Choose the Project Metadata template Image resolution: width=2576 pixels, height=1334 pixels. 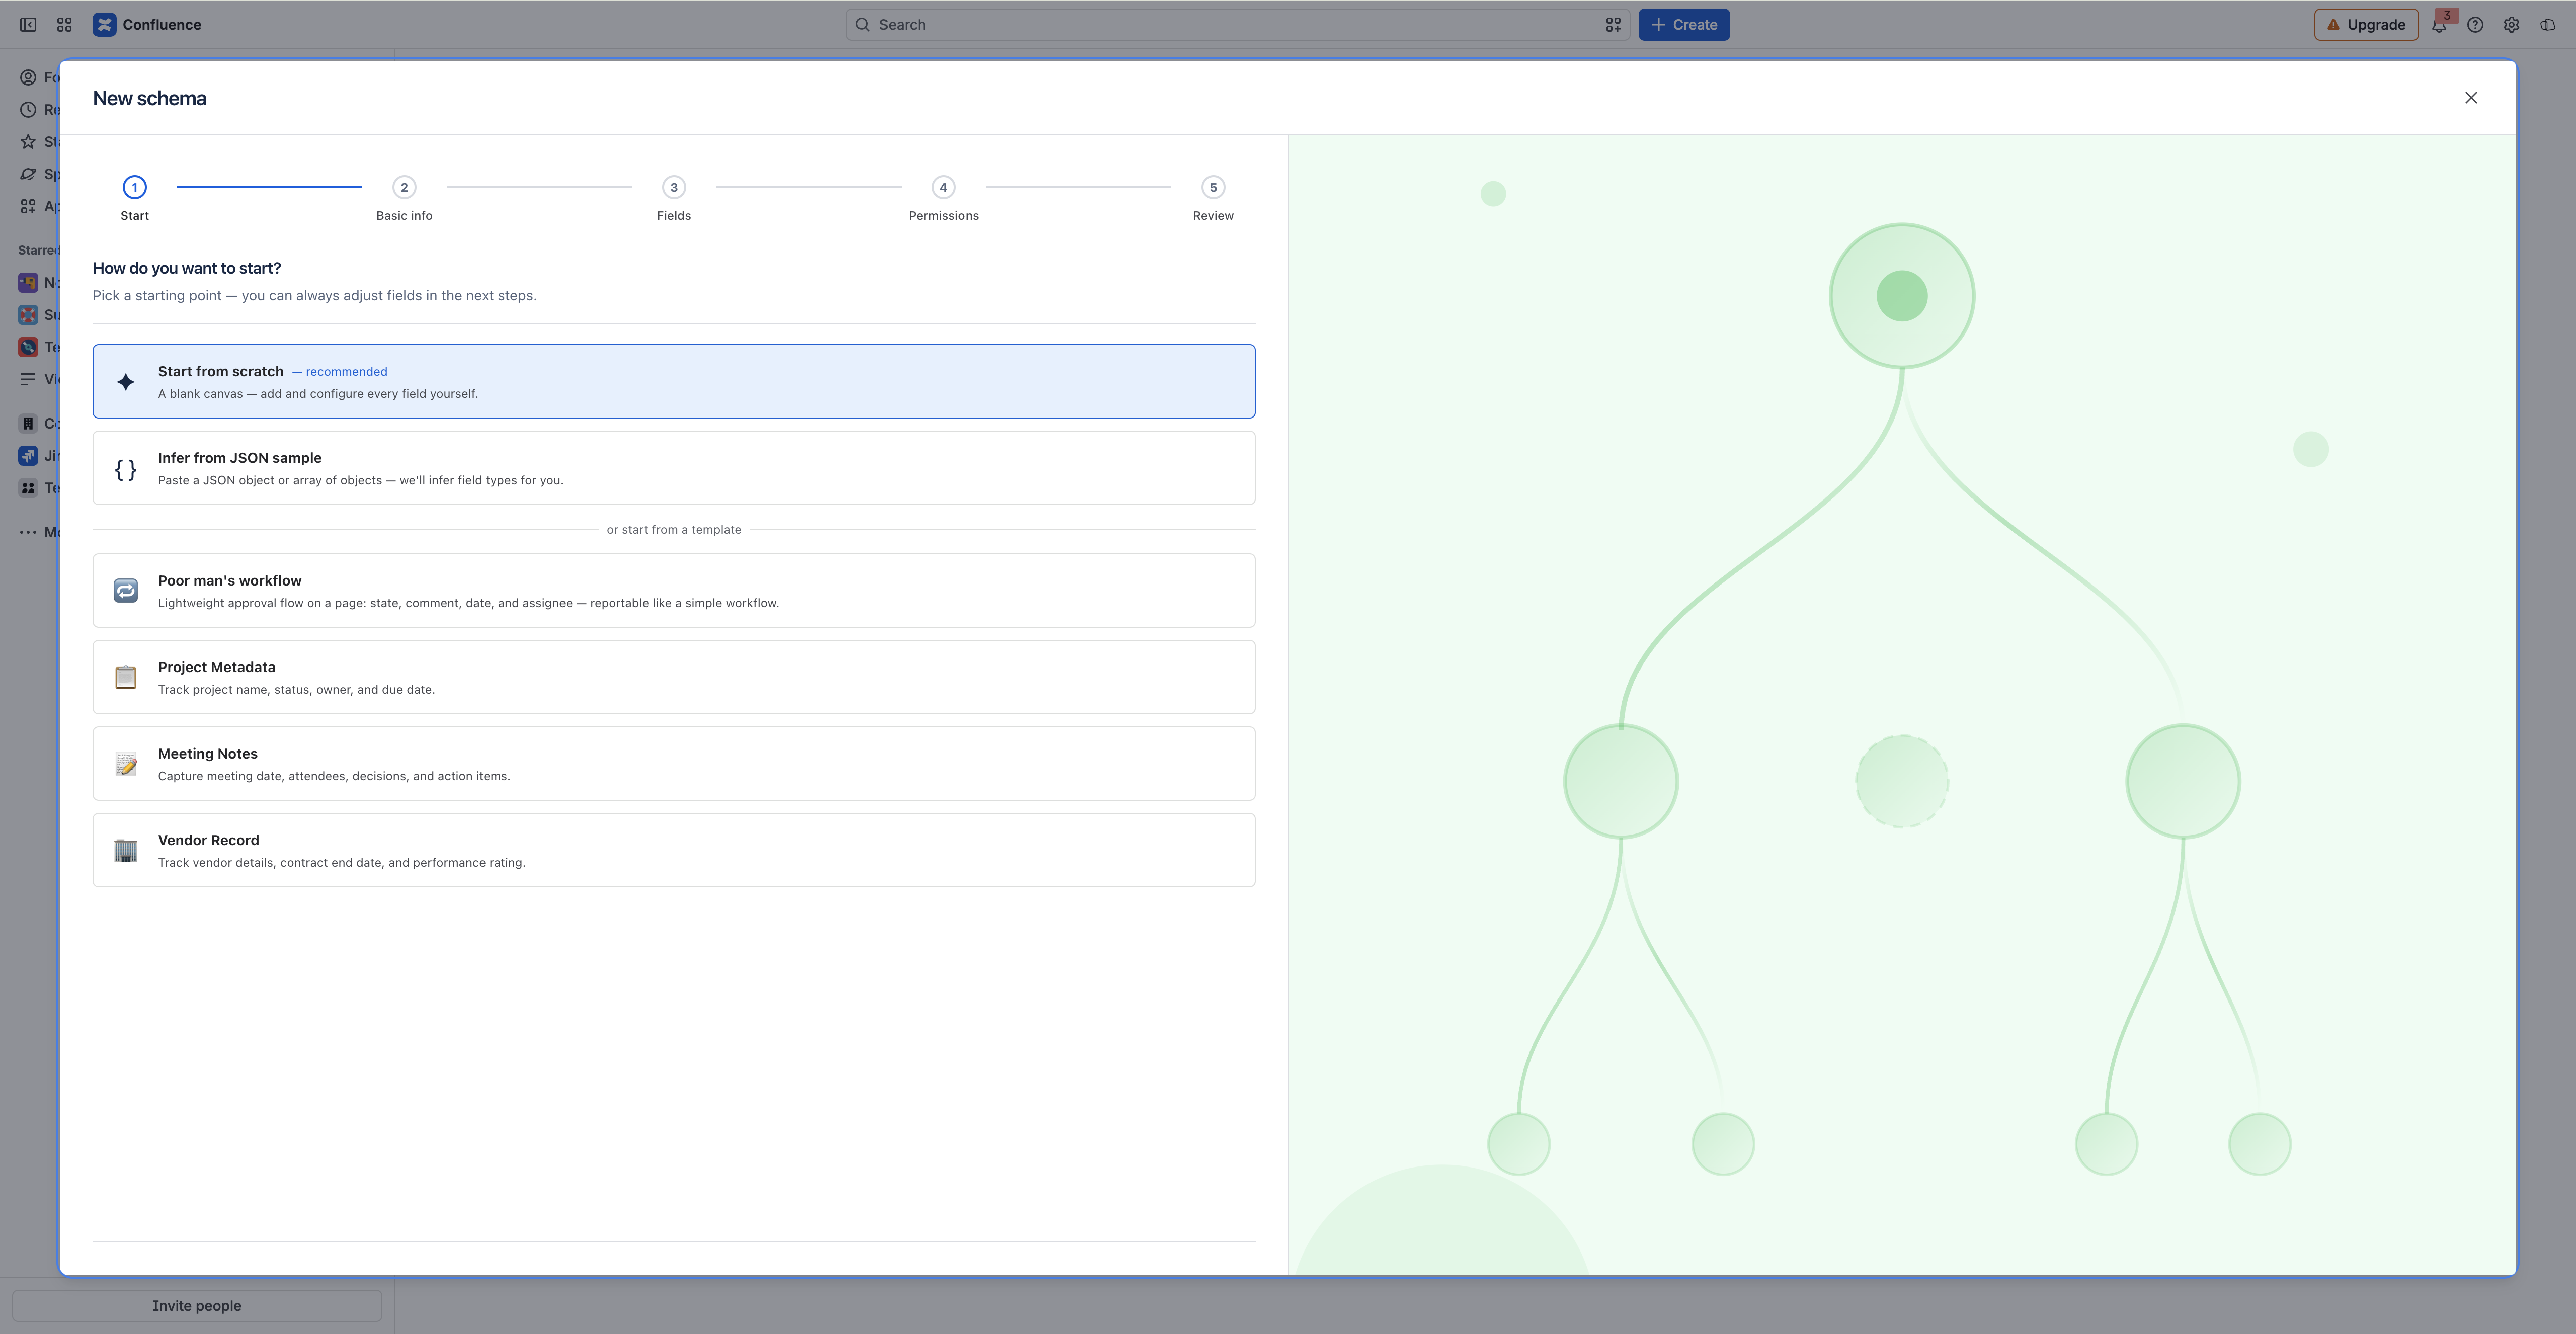[674, 677]
